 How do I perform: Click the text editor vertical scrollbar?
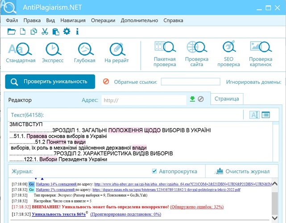pos(276,141)
